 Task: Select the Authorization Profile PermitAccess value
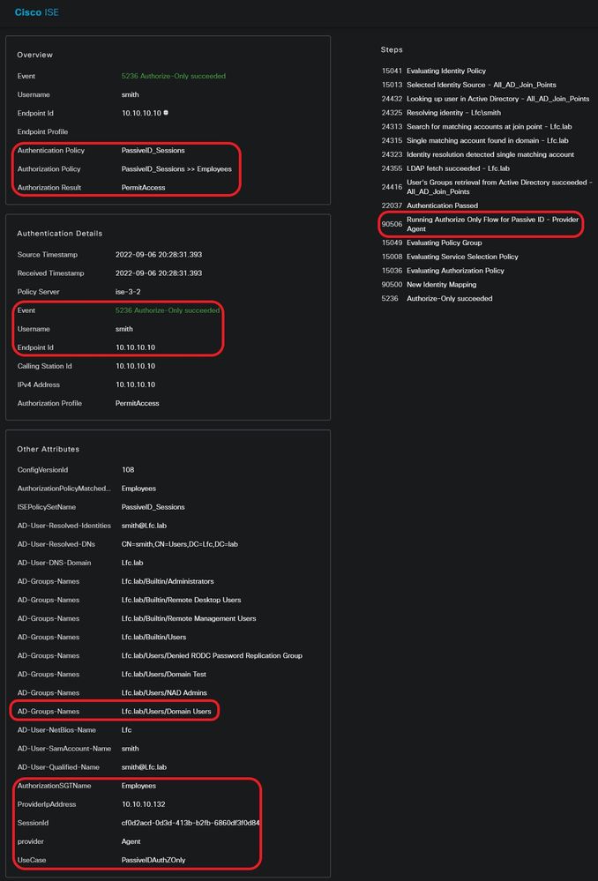click(x=136, y=403)
